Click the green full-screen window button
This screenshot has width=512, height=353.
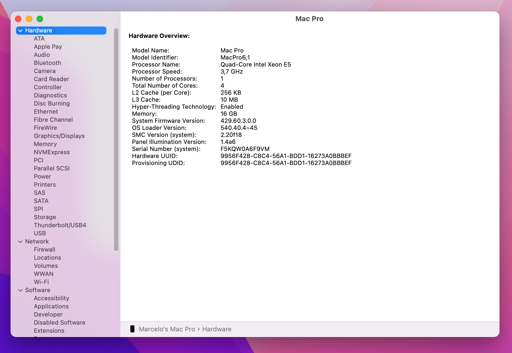40,19
